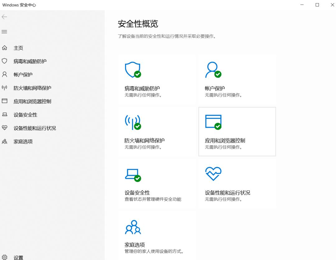Click the 主页 home icon in sidebar
Image resolution: width=336 pixels, height=260 pixels.
(5, 48)
